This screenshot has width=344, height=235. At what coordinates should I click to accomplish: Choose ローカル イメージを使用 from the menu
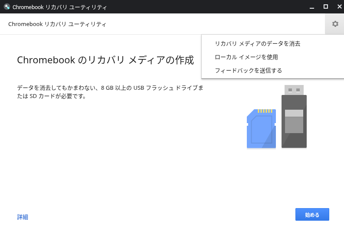pyautogui.click(x=246, y=57)
